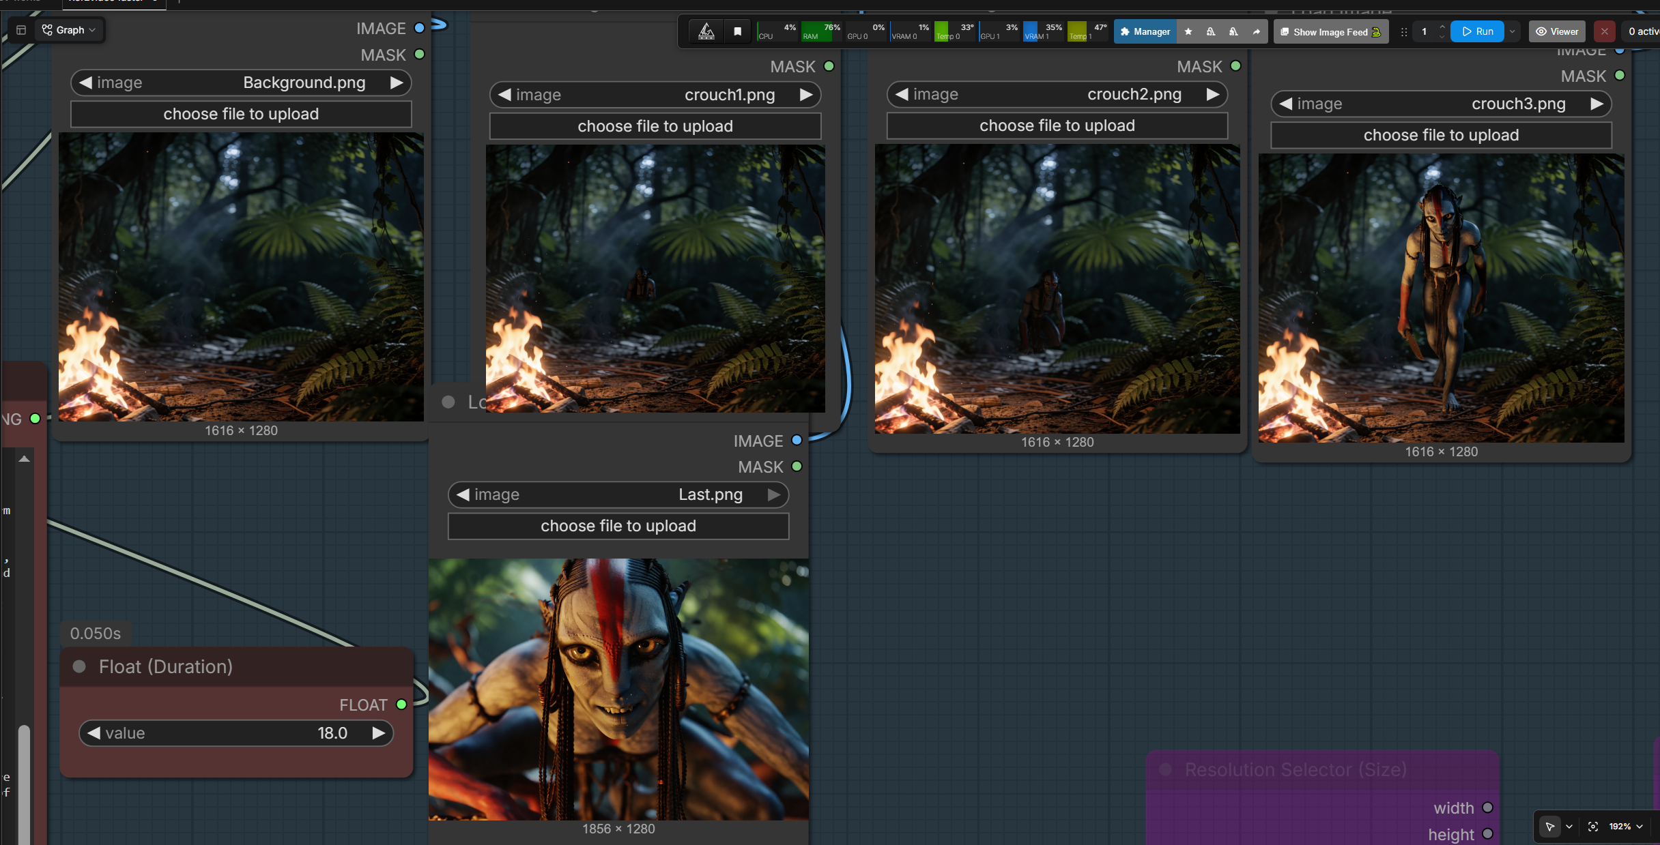
Task: Click choose file to upload under crouch3.png
Action: click(1441, 135)
